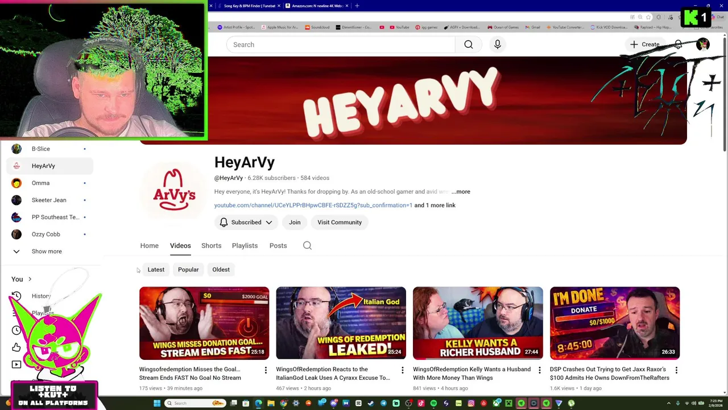The height and width of the screenshot is (410, 728).
Task: Open File Explorer from the taskbar
Action: 271,403
